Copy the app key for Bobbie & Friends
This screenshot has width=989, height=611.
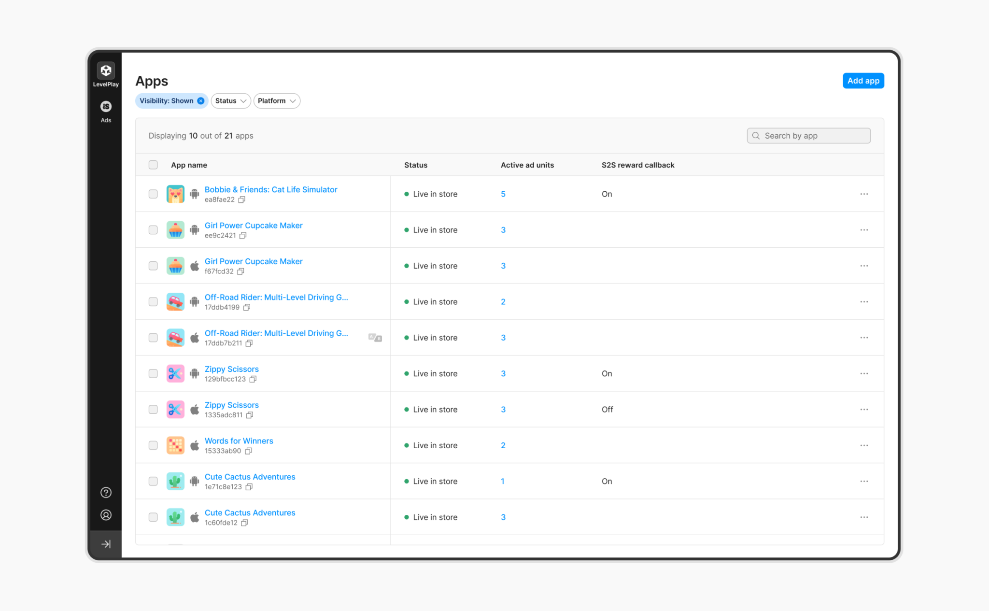point(242,199)
